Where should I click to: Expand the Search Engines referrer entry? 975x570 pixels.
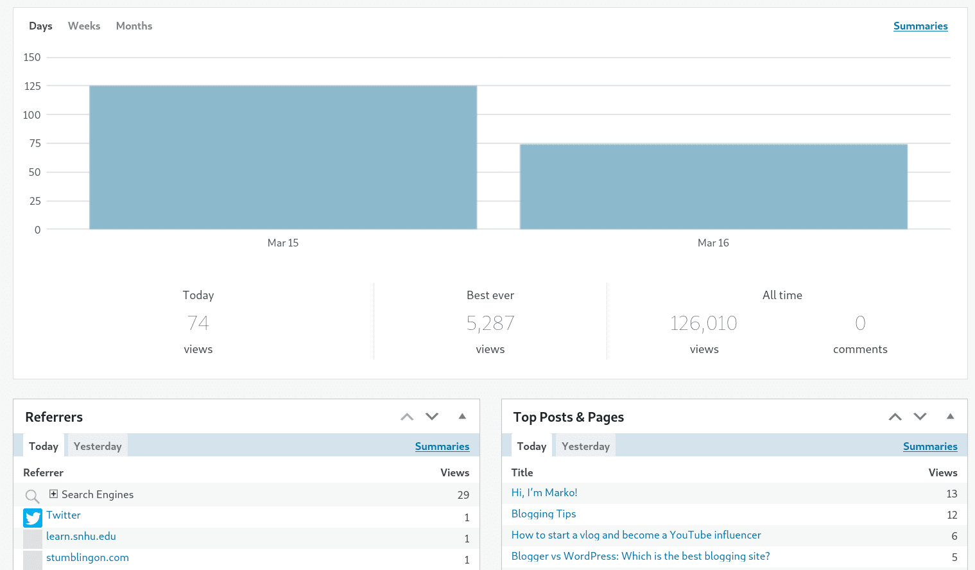pyautogui.click(x=53, y=494)
